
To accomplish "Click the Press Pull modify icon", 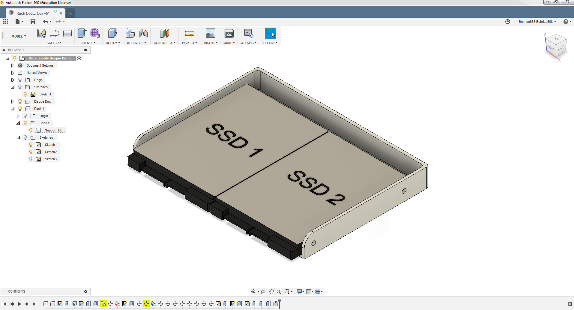I will coord(112,33).
